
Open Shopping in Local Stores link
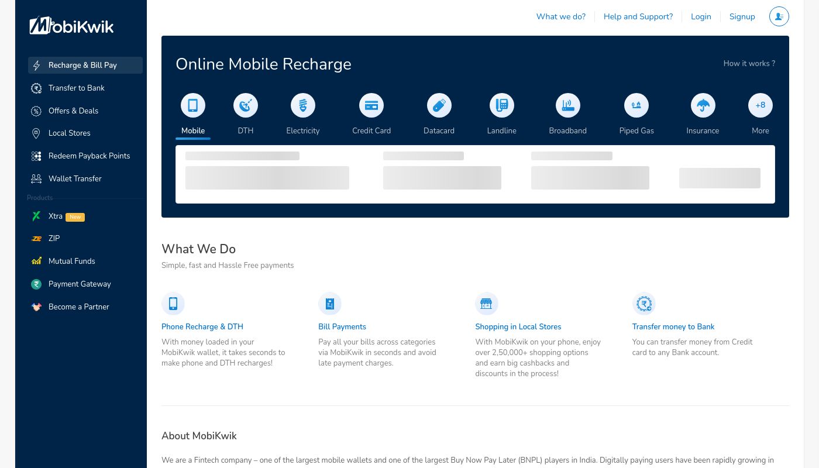point(518,327)
